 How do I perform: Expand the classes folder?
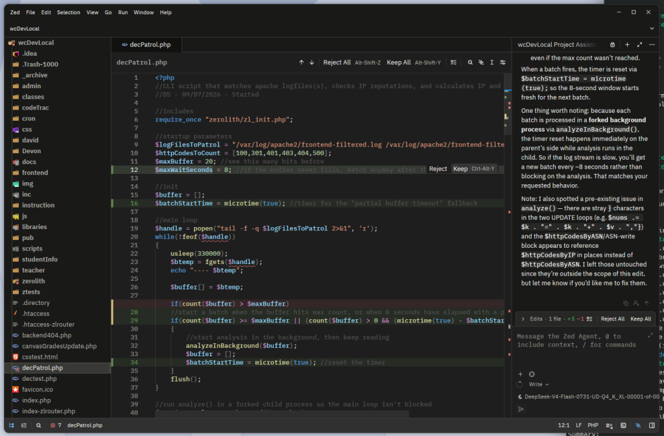coord(33,97)
